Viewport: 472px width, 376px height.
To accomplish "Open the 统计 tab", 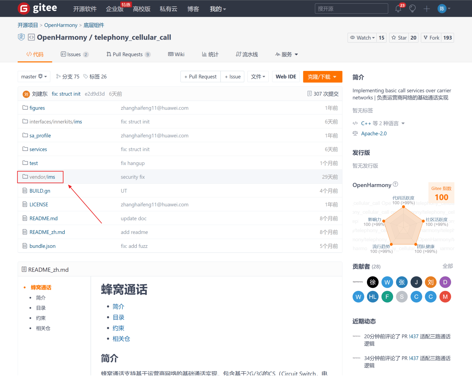I will pos(210,54).
